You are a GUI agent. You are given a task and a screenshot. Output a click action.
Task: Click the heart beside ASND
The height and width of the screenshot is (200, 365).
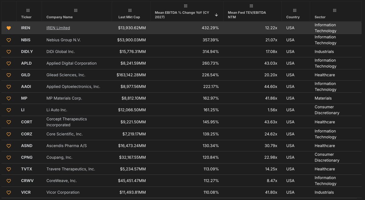(x=9, y=146)
